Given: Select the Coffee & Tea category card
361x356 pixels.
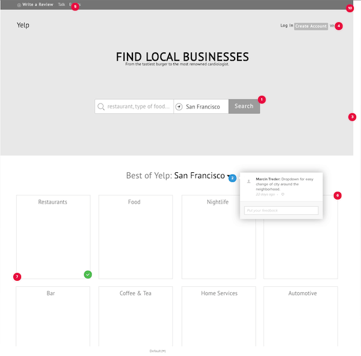Looking at the screenshot, I should tap(135, 316).
